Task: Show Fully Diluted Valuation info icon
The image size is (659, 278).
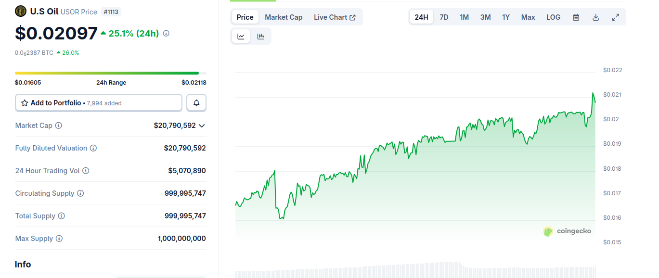Action: click(x=93, y=148)
